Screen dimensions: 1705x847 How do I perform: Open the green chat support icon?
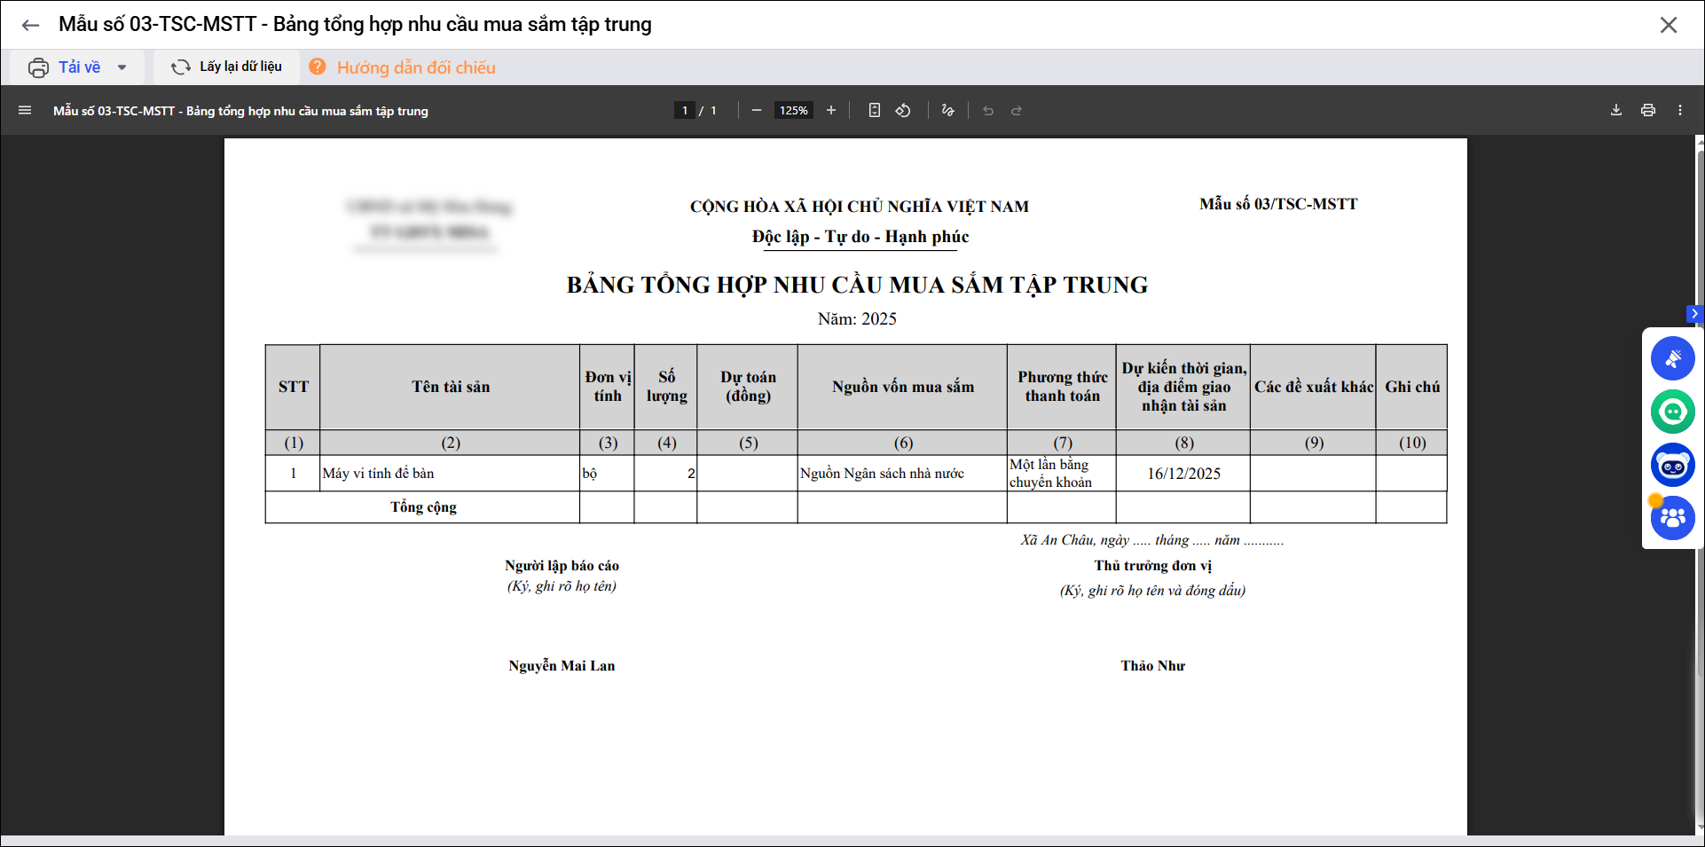pos(1672,412)
